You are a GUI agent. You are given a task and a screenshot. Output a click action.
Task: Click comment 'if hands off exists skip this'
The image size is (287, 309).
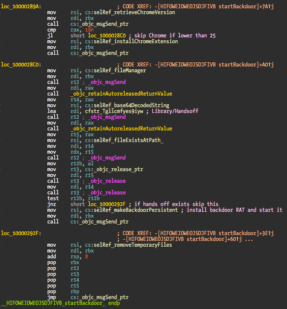[x=176, y=204]
